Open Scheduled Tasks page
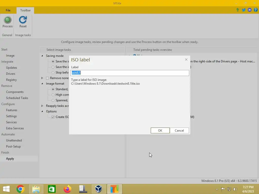Viewport: 259px width, 194px height. [x=17, y=98]
